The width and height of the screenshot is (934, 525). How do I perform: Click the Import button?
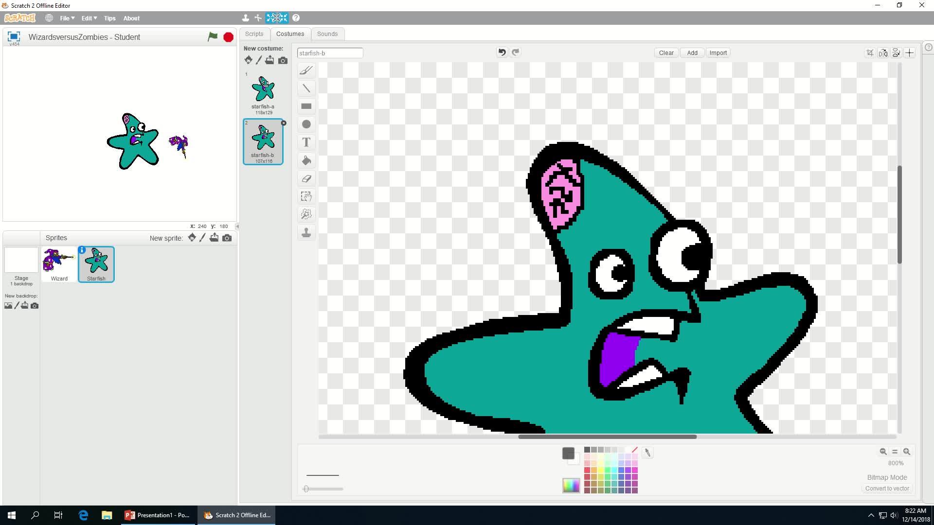click(x=718, y=52)
